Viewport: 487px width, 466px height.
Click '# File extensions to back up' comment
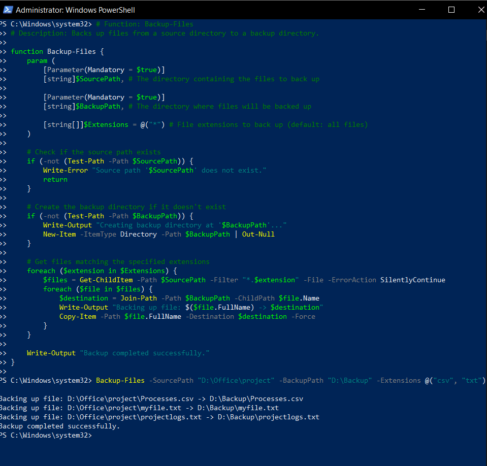point(269,124)
